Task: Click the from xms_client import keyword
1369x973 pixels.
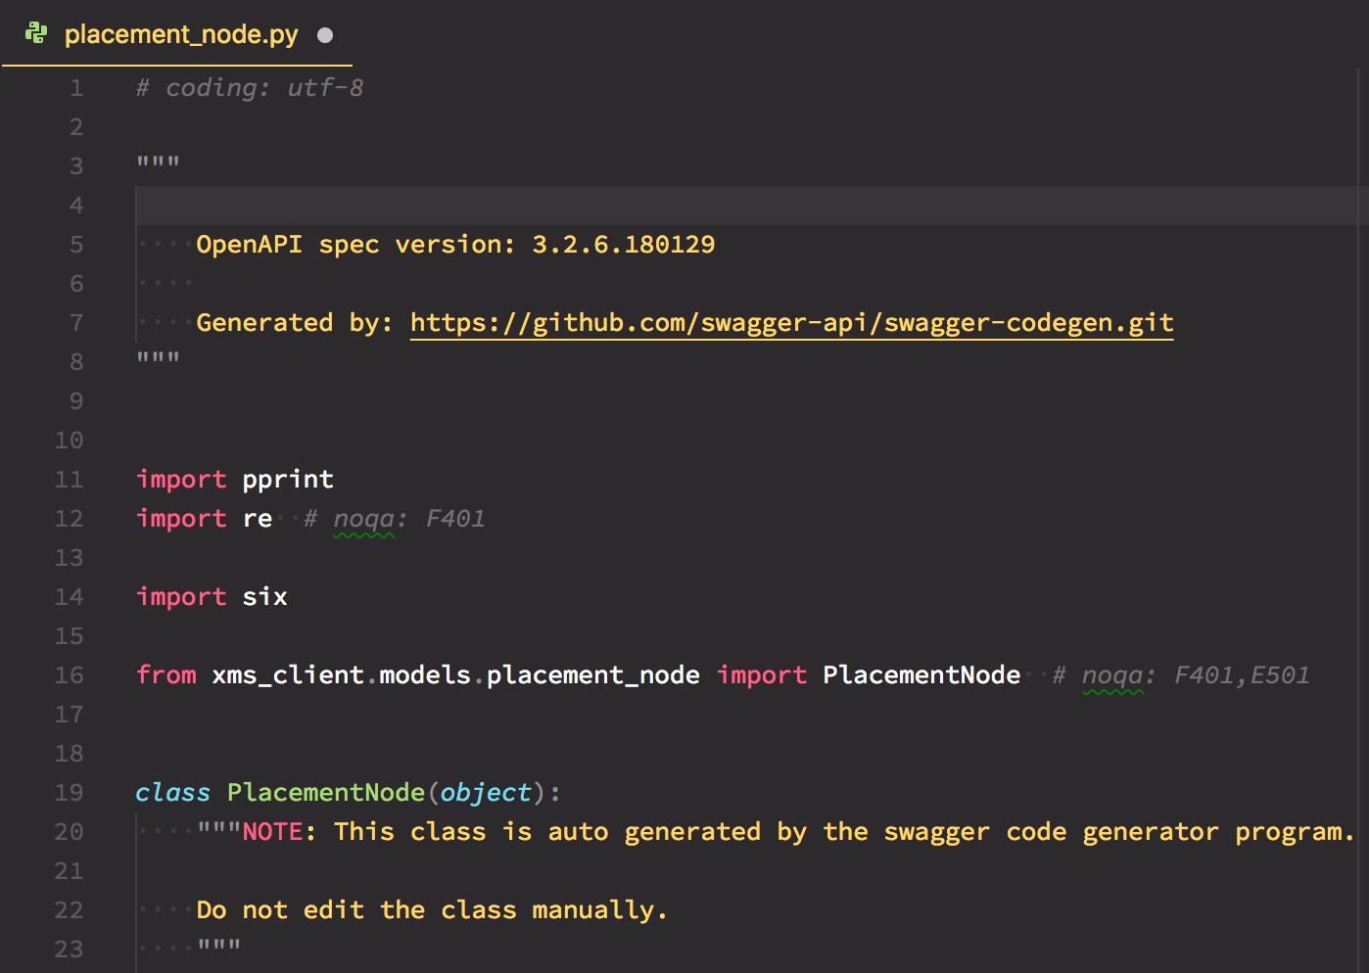Action: (x=166, y=674)
